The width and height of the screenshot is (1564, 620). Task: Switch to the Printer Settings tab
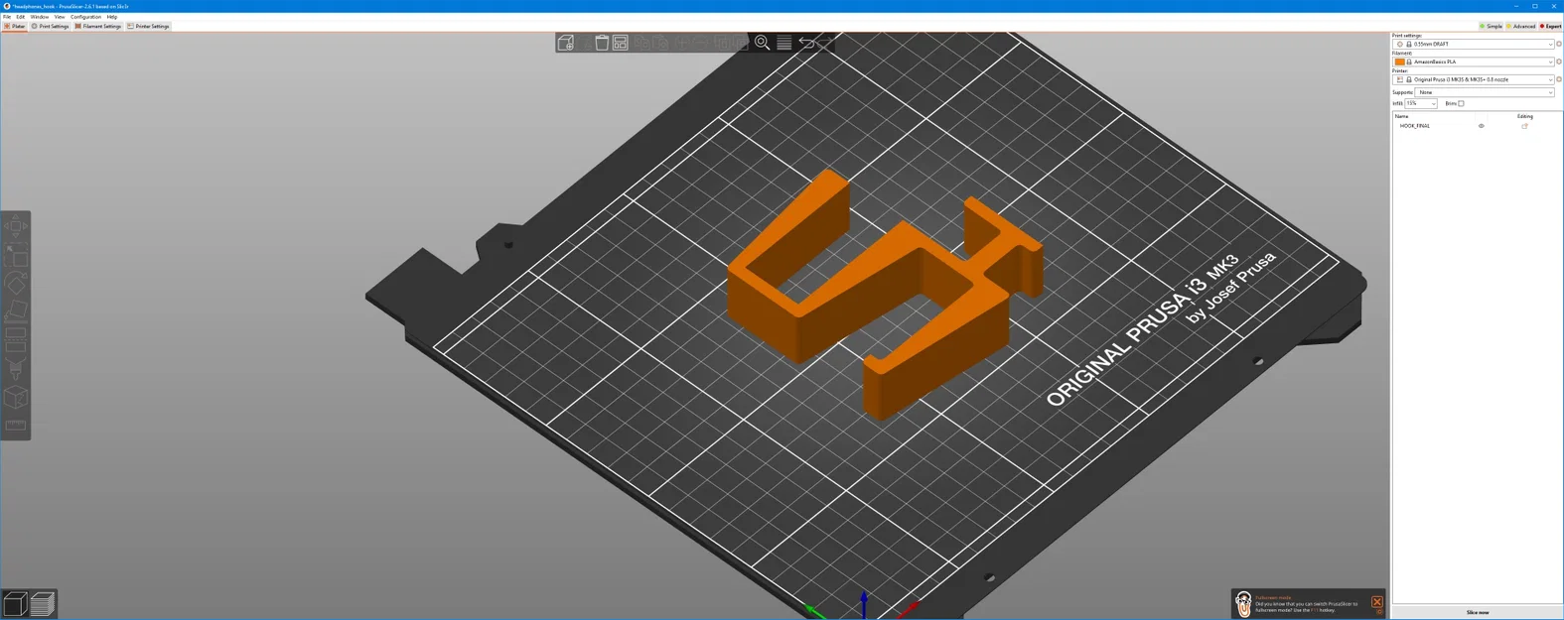click(x=149, y=27)
